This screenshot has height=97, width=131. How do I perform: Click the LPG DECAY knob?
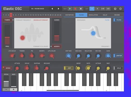12,56
